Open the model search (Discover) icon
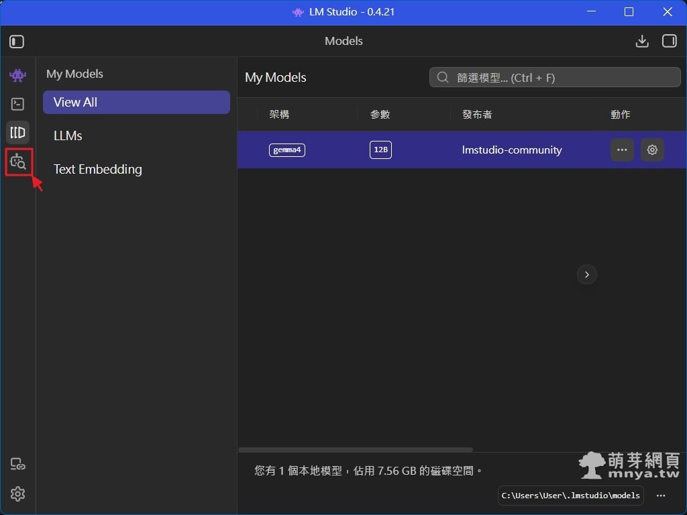Image resolution: width=687 pixels, height=515 pixels. pyautogui.click(x=18, y=162)
